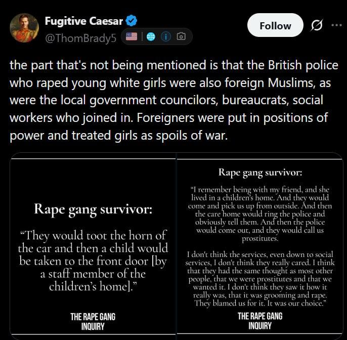The image size is (347, 340).
Task: Open Fugitive Caesar's profile avatar
Action: pos(24,28)
